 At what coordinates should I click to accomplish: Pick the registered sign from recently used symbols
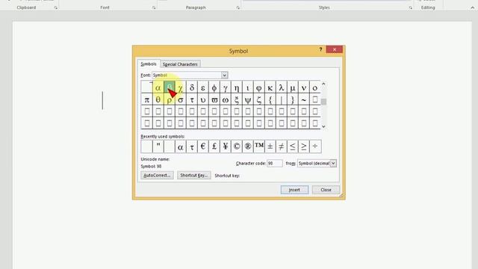pos(248,146)
